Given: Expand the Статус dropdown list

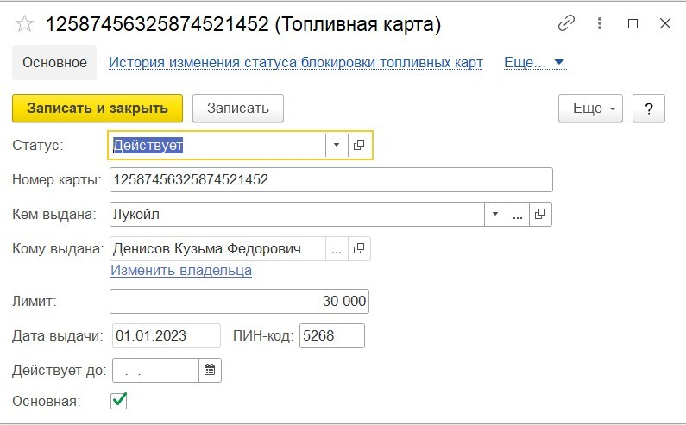Looking at the screenshot, I should (337, 145).
